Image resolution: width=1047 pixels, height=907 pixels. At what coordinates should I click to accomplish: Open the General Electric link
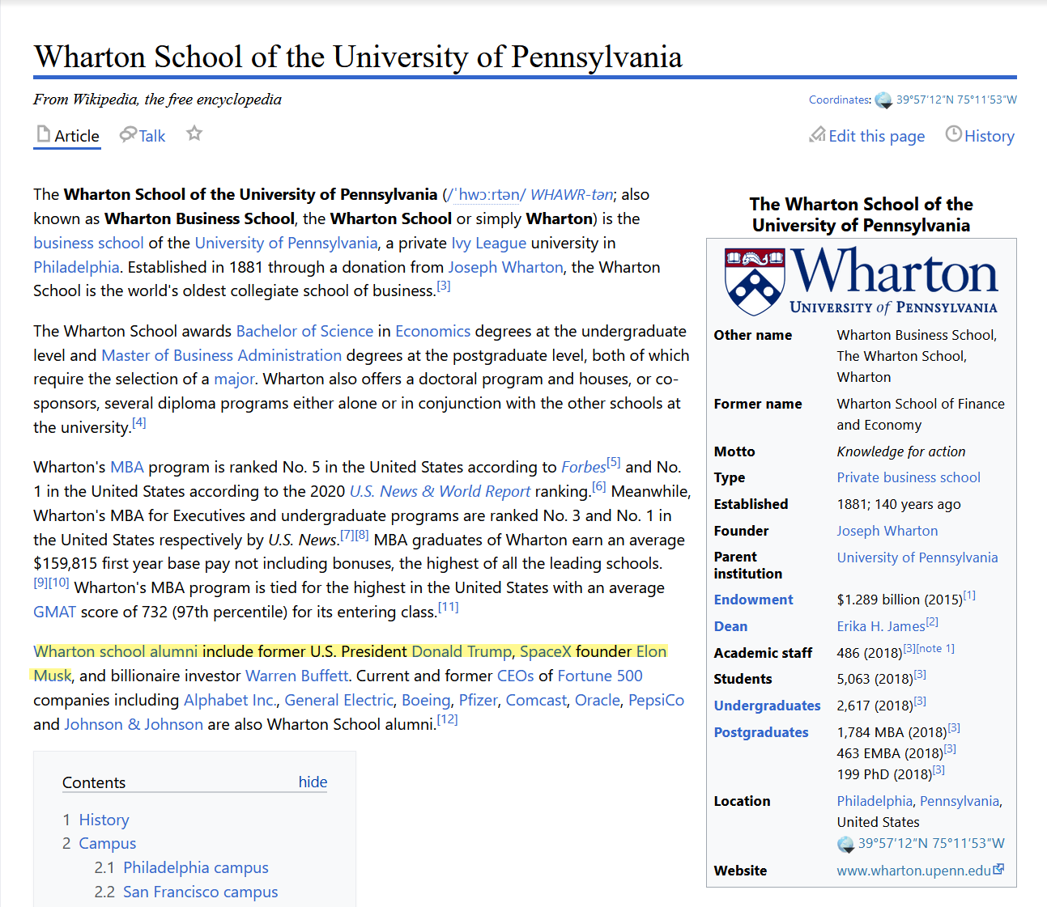[338, 700]
